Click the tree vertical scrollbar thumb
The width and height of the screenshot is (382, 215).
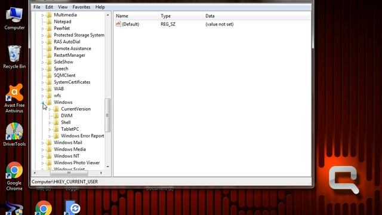(107, 115)
